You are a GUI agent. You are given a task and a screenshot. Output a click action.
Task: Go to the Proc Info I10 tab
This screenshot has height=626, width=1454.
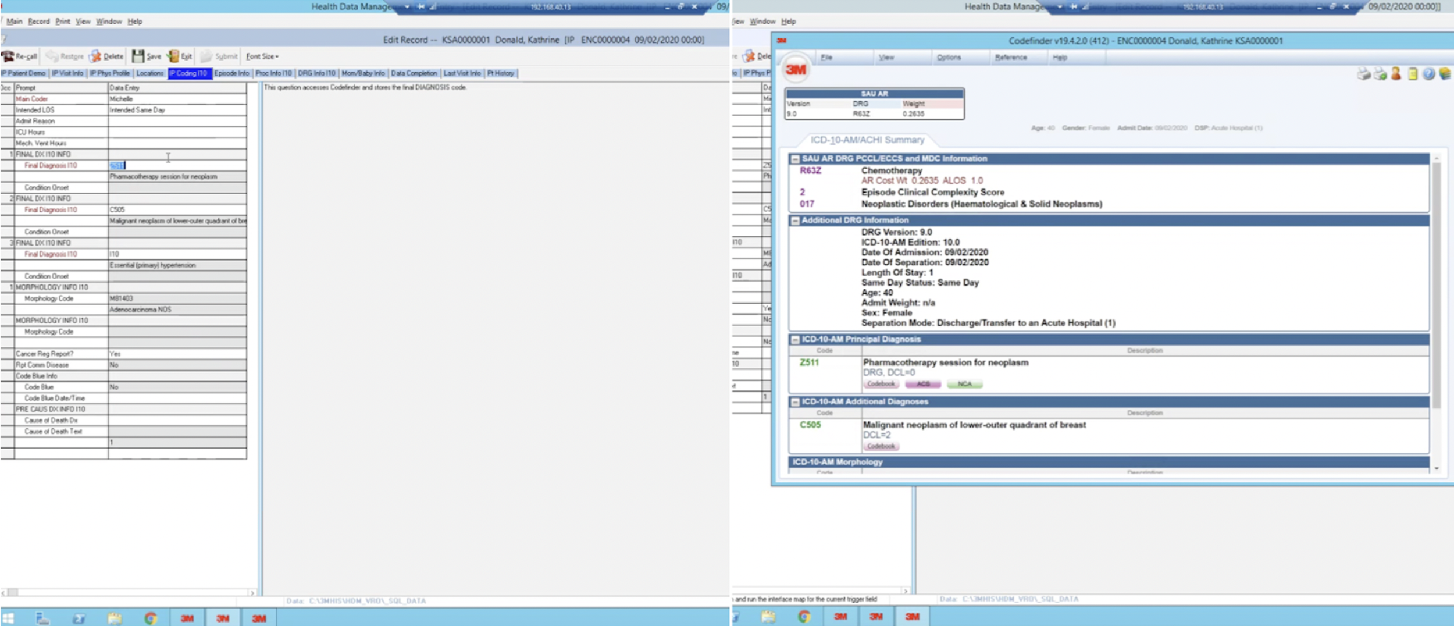tap(273, 73)
